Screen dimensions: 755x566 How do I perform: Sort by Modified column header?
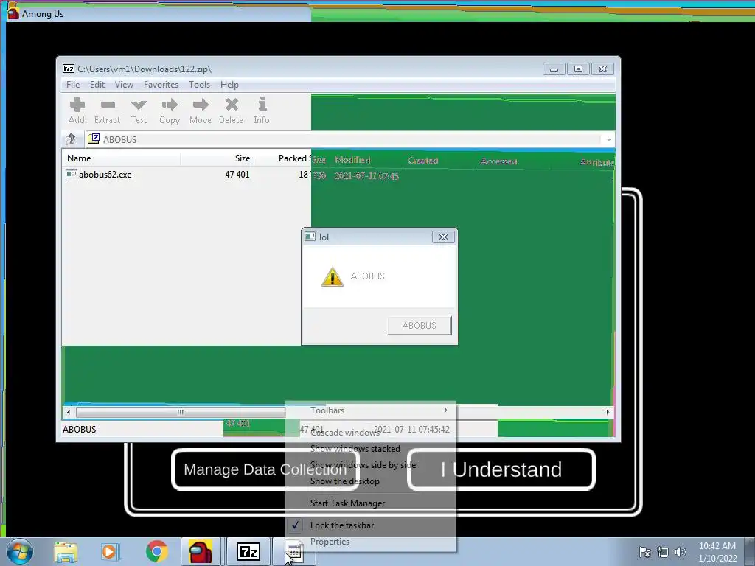tap(353, 160)
